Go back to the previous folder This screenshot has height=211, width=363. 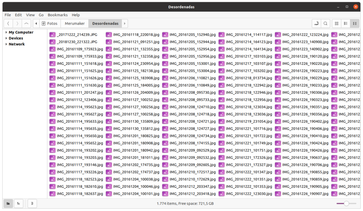(x=8, y=24)
